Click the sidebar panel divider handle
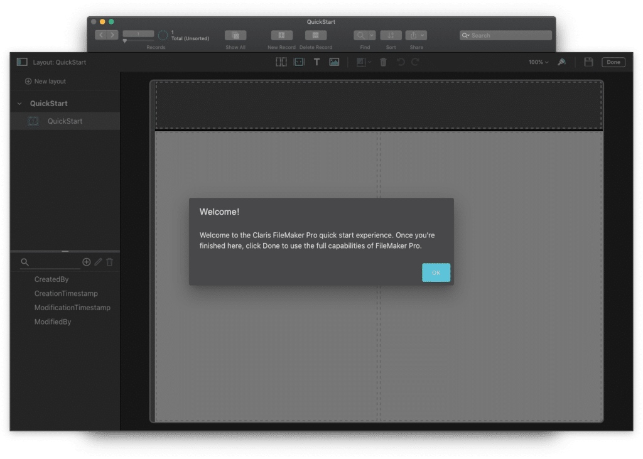This screenshot has height=459, width=643. point(65,251)
